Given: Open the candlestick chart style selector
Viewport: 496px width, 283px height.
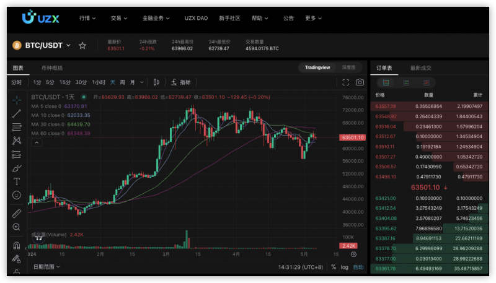Looking at the screenshot, I should pos(156,82).
